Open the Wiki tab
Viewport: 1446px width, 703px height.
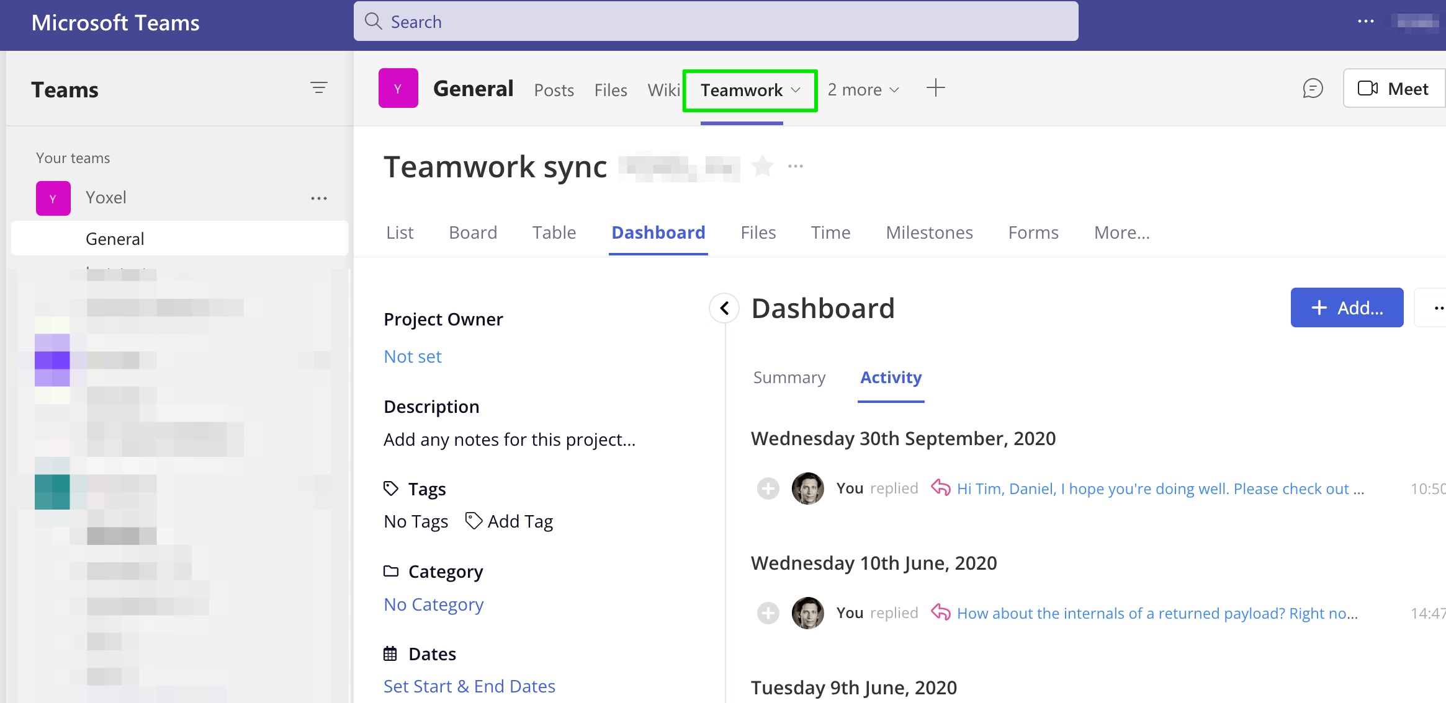click(x=663, y=90)
